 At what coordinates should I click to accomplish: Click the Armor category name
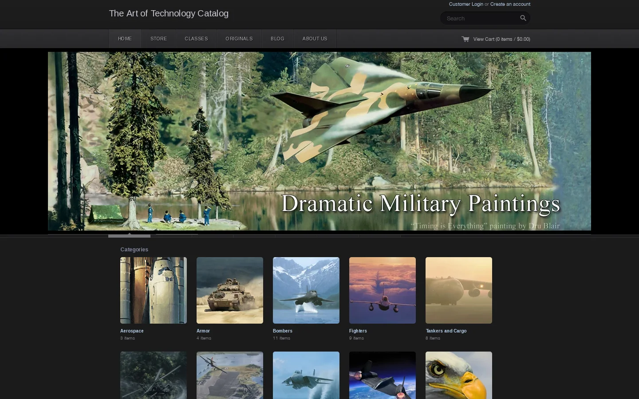[x=203, y=331]
